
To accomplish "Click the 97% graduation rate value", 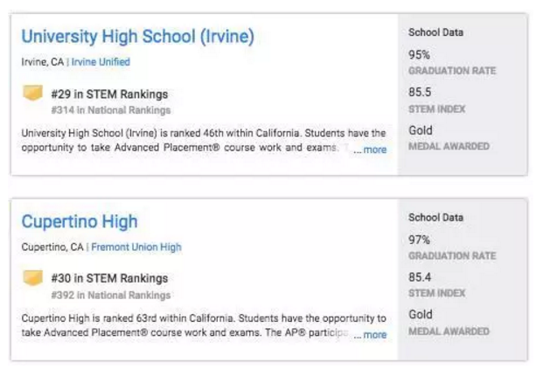I will click(x=420, y=240).
